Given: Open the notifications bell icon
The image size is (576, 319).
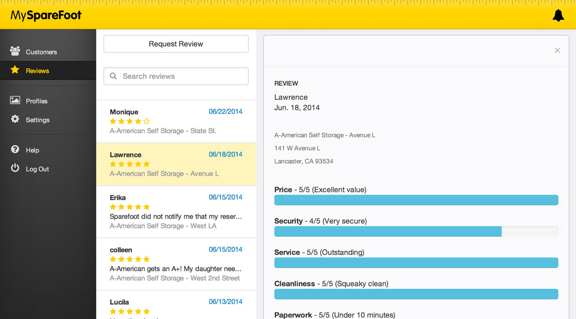Looking at the screenshot, I should (558, 15).
